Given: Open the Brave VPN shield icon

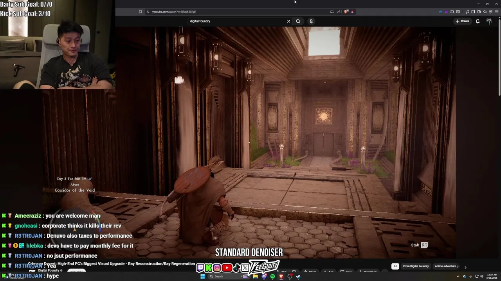Looking at the screenshot, I should (491, 12).
